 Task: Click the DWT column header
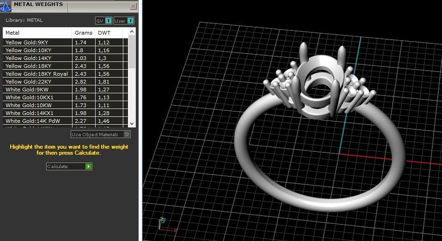coord(109,33)
